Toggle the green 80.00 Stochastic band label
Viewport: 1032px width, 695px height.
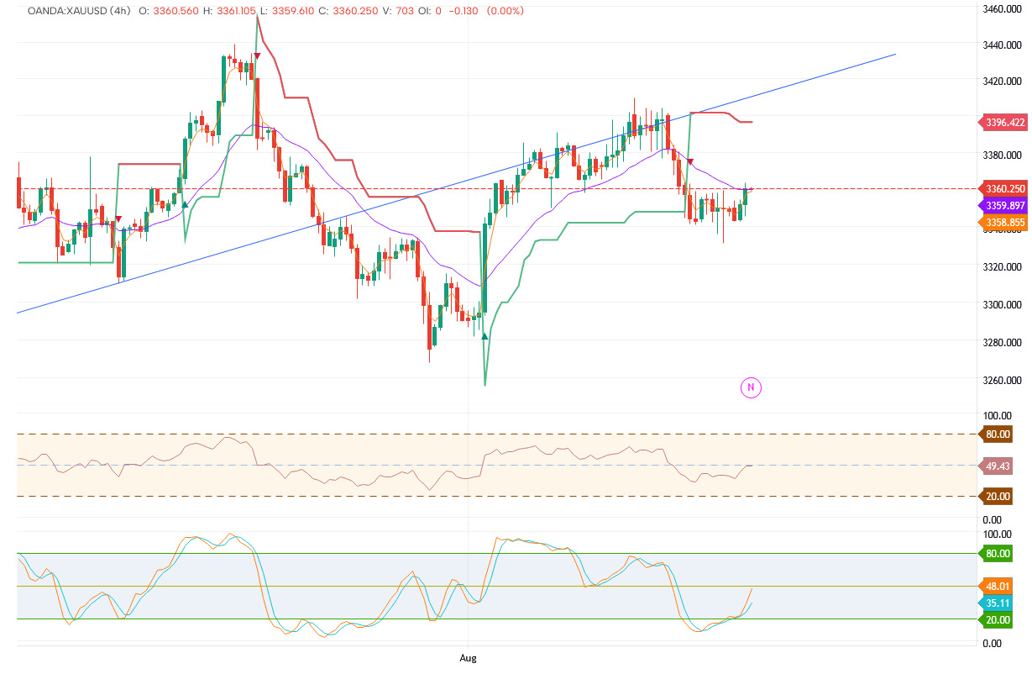996,553
